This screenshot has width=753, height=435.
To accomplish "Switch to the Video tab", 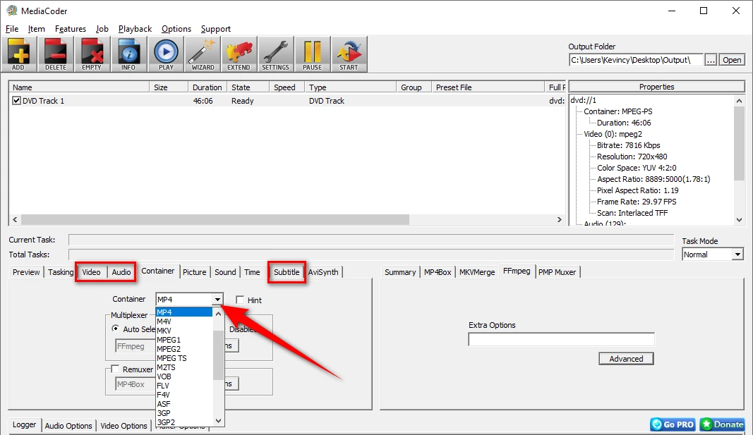I will point(91,272).
